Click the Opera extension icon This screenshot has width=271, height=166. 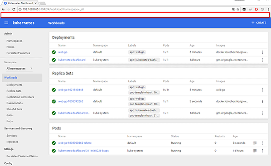pyautogui.click(x=256, y=9)
